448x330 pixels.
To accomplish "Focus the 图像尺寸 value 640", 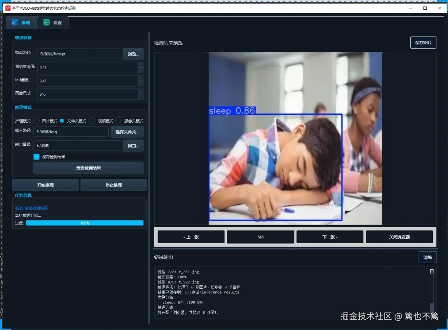I will 88,94.
